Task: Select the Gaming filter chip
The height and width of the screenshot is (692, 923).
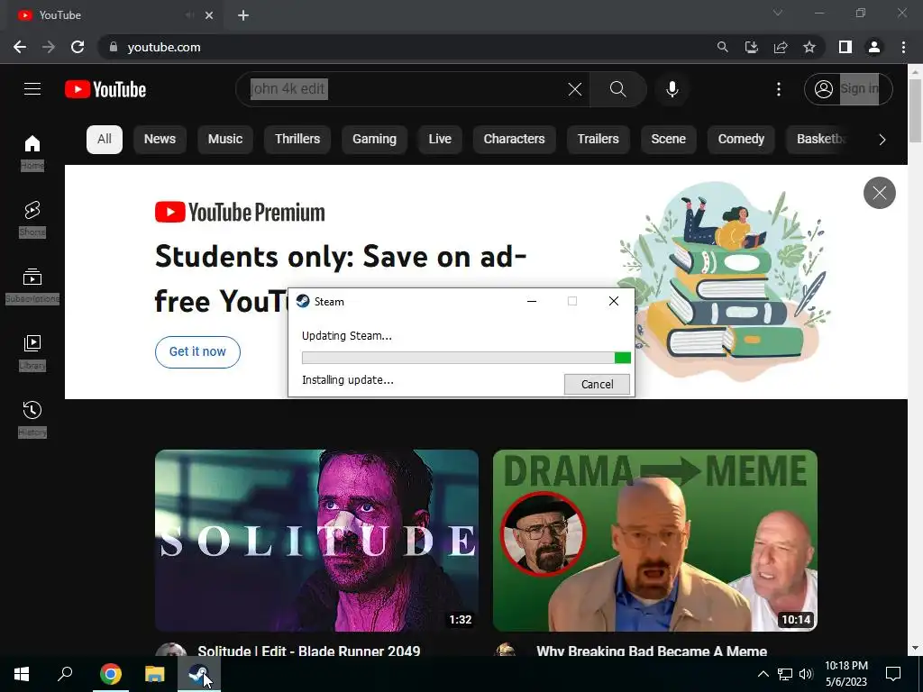Action: pos(374,140)
